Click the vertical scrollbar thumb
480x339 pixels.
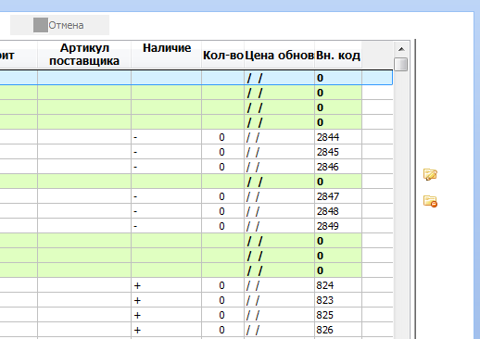[x=401, y=64]
